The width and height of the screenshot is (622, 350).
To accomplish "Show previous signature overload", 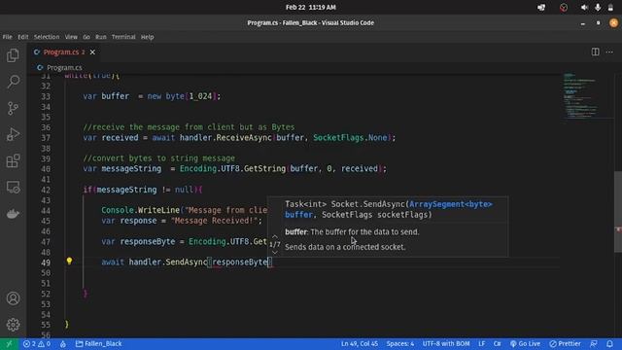I will coord(275,236).
